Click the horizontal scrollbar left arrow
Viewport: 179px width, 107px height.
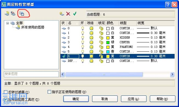pos(63,74)
